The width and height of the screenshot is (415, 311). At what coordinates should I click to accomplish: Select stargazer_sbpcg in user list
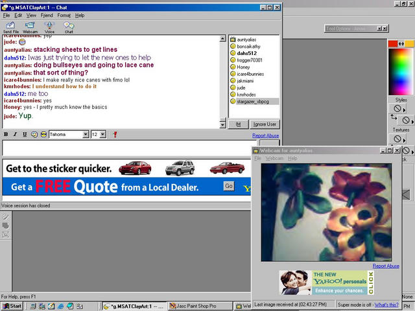coord(253,101)
